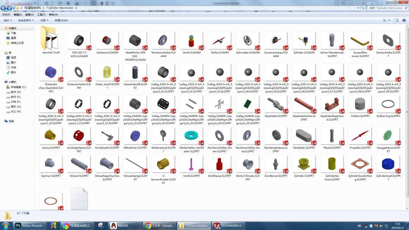Screen dimensions: 409x230
Task: Select the Kolben.SLDPRT piston part
Action: tap(360, 106)
